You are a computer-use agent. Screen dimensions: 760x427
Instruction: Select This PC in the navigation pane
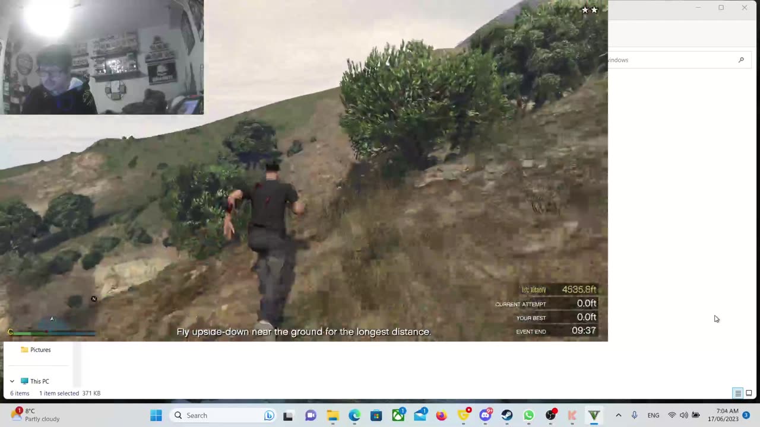pyautogui.click(x=39, y=381)
